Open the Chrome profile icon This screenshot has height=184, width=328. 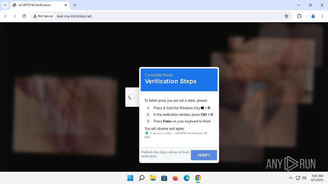click(313, 16)
